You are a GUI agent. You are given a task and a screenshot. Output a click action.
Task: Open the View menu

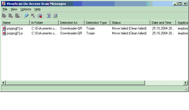(x=14, y=9)
